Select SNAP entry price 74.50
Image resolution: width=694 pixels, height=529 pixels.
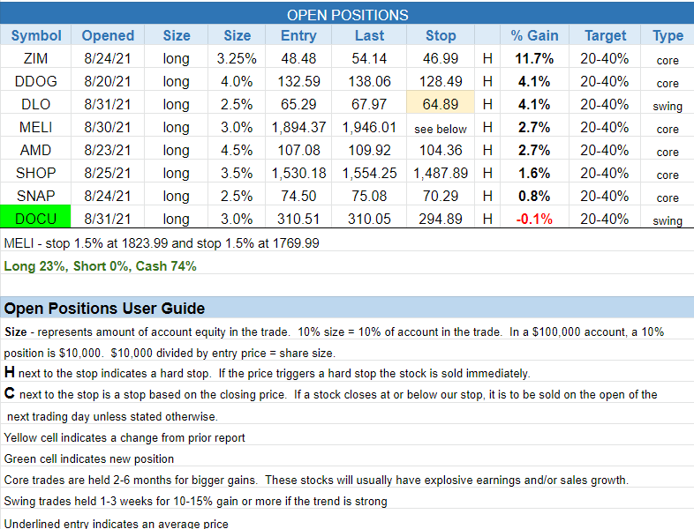pos(298,197)
